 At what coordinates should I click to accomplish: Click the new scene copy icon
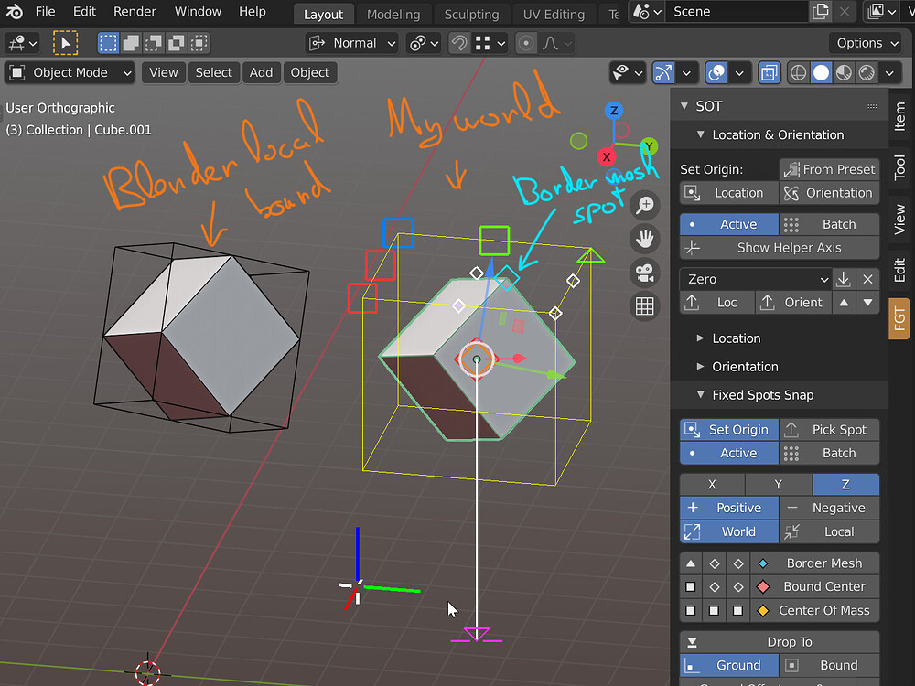point(821,11)
